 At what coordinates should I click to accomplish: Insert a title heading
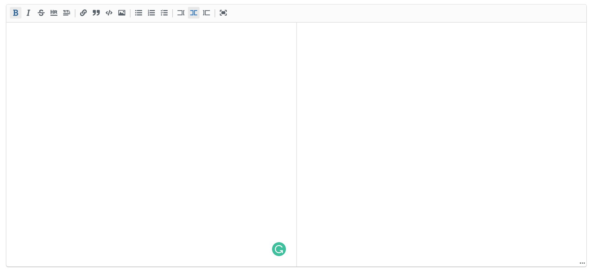[x=67, y=13]
